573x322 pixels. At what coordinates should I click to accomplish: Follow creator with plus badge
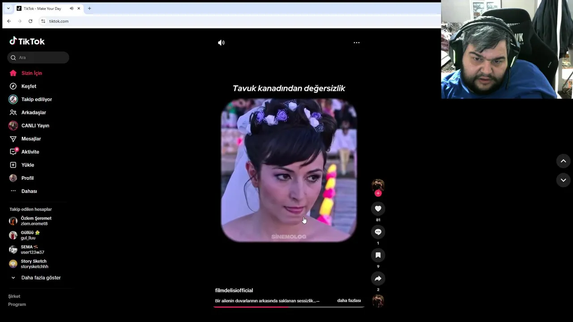point(378,193)
